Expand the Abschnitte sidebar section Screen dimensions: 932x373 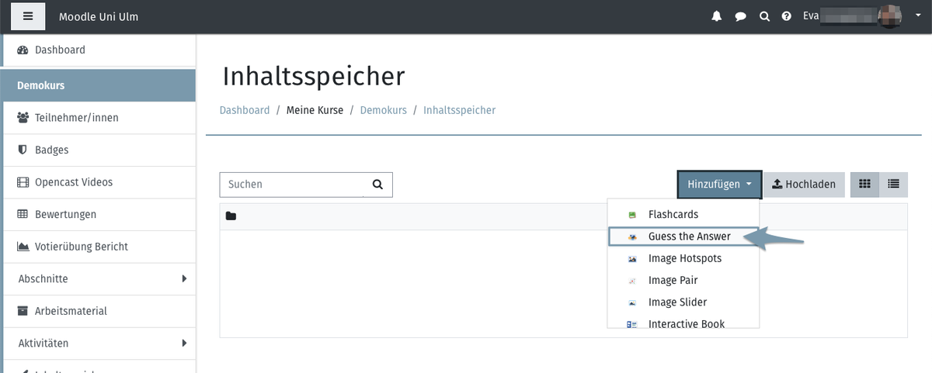[x=184, y=278]
